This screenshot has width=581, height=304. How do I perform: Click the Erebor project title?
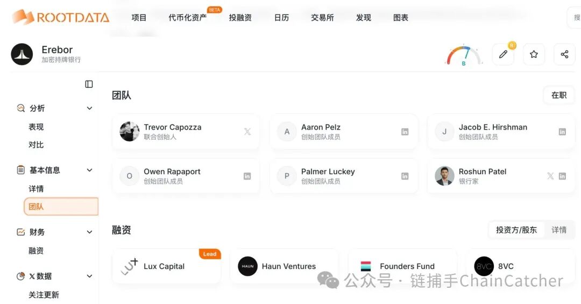[x=57, y=50]
